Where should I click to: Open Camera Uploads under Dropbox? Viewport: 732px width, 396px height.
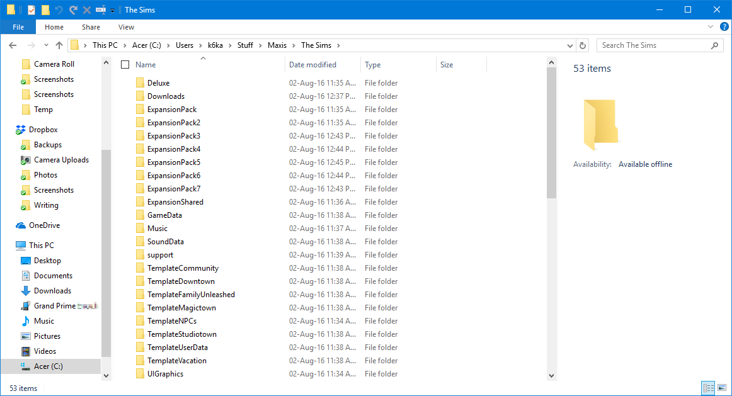(x=61, y=159)
